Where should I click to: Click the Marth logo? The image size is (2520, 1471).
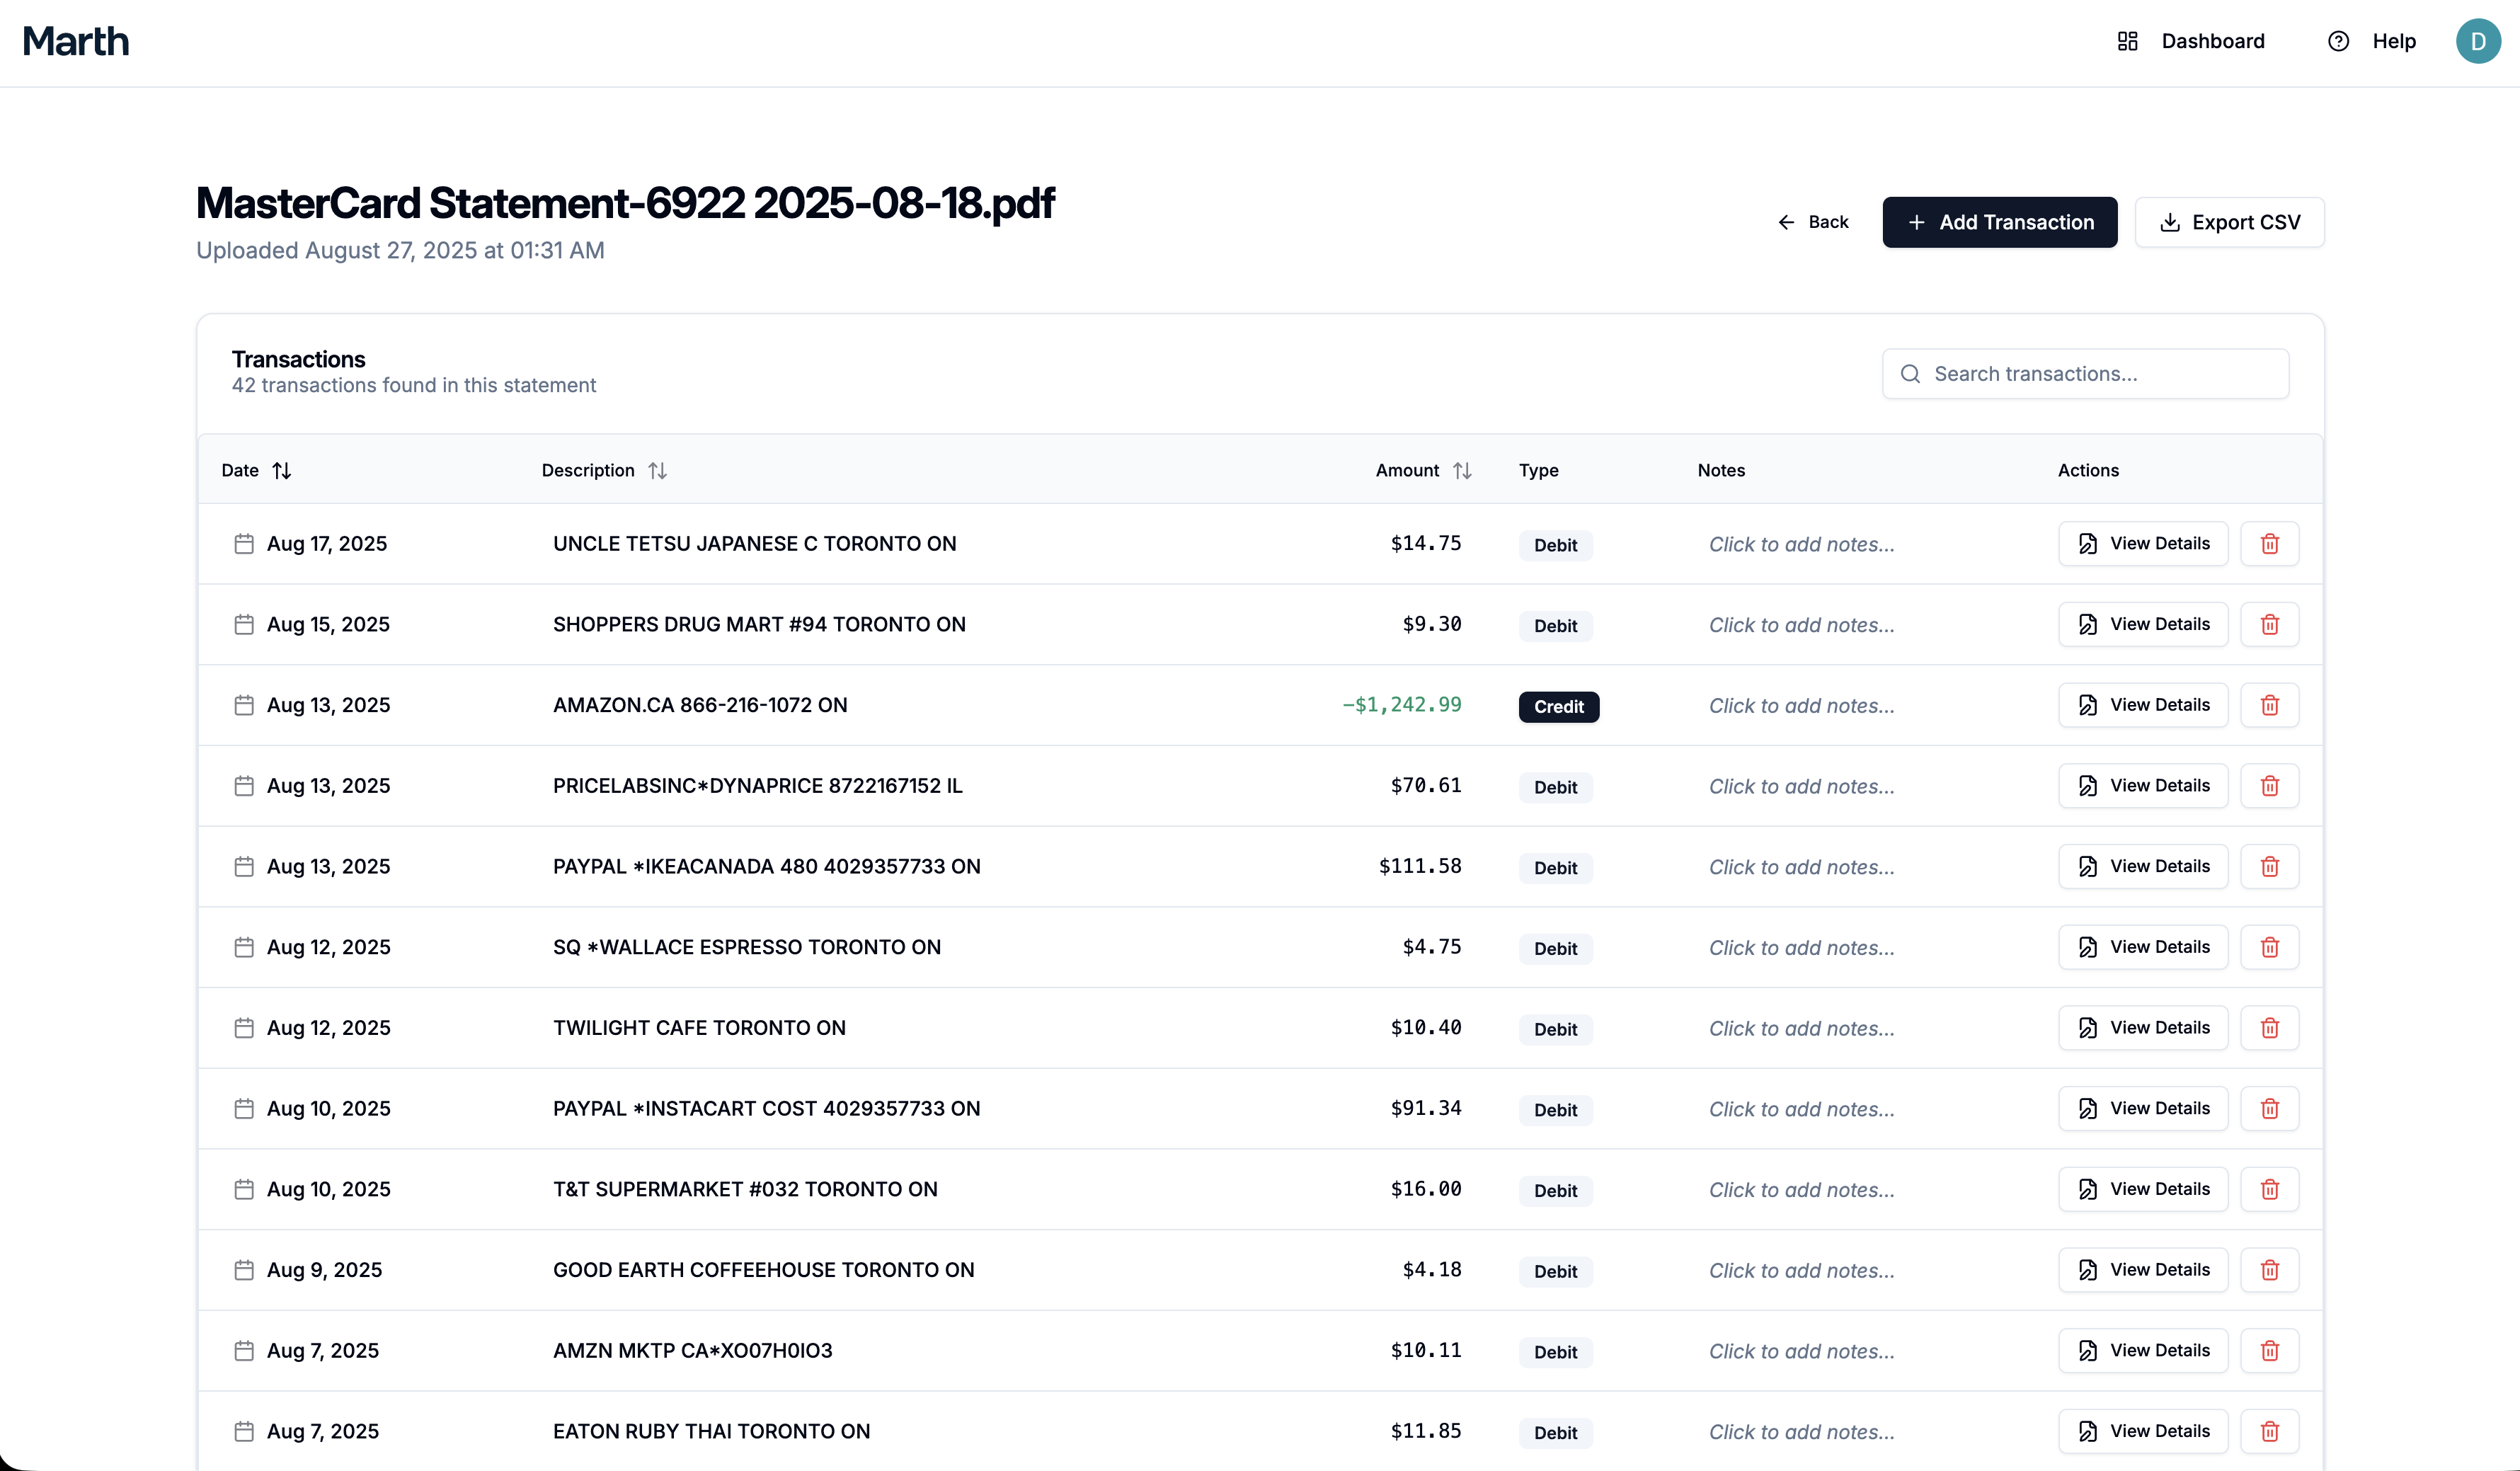coord(76,41)
